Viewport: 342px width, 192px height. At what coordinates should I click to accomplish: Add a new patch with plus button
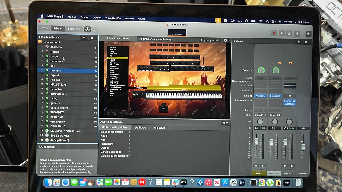[x=84, y=38]
